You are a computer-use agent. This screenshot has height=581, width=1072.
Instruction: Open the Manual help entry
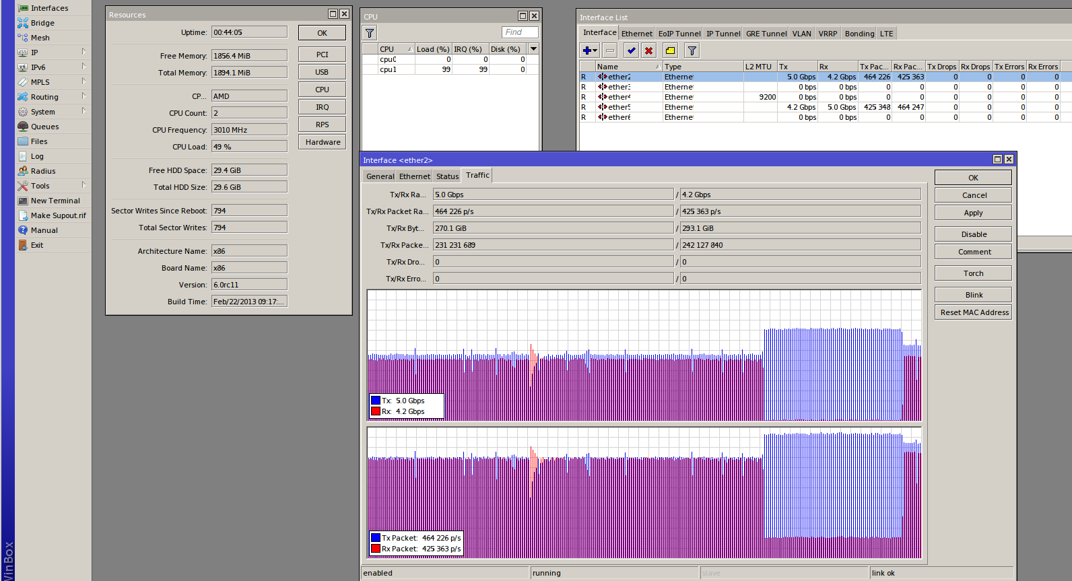(x=44, y=230)
